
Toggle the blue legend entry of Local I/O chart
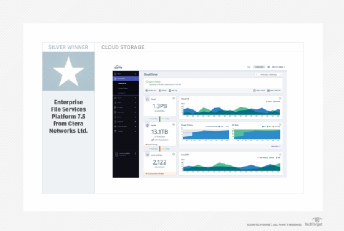coord(278,158)
